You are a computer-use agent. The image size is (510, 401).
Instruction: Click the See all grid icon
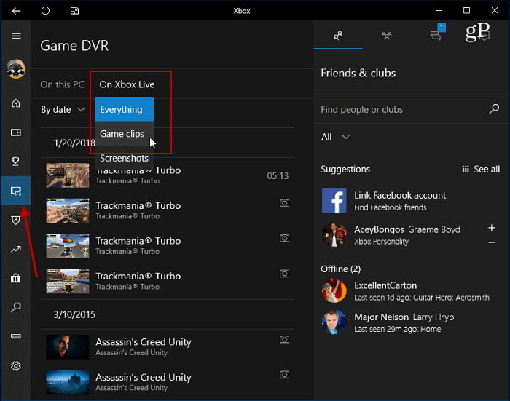click(466, 169)
